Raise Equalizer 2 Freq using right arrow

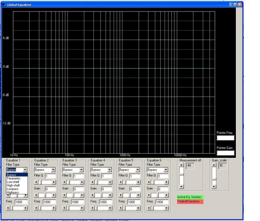[54, 208]
